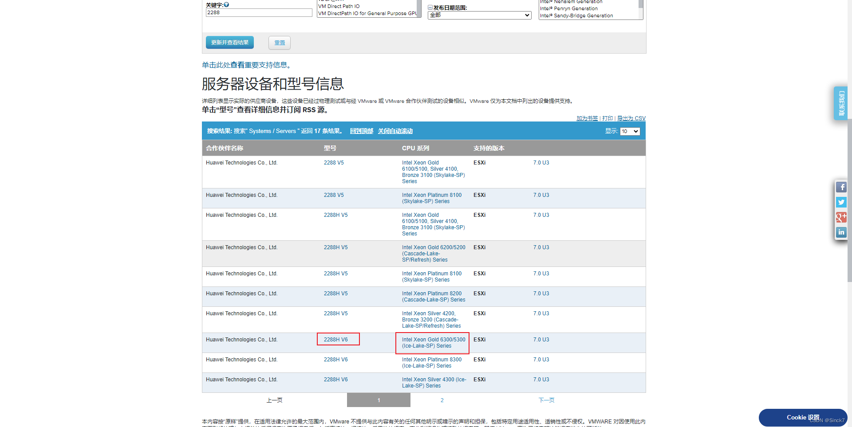Click the back to top link
The width and height of the screenshot is (852, 427).
coord(362,131)
